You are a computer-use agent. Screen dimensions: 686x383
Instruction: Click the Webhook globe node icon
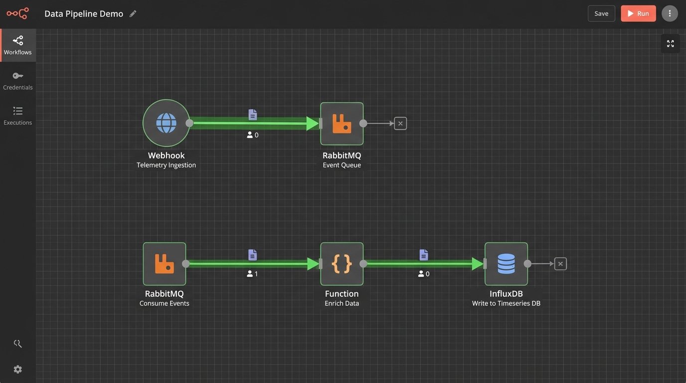(x=166, y=123)
